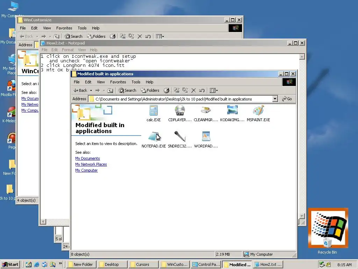Go Up one folder in front window
The height and width of the screenshot is (269, 358).
coord(110,91)
